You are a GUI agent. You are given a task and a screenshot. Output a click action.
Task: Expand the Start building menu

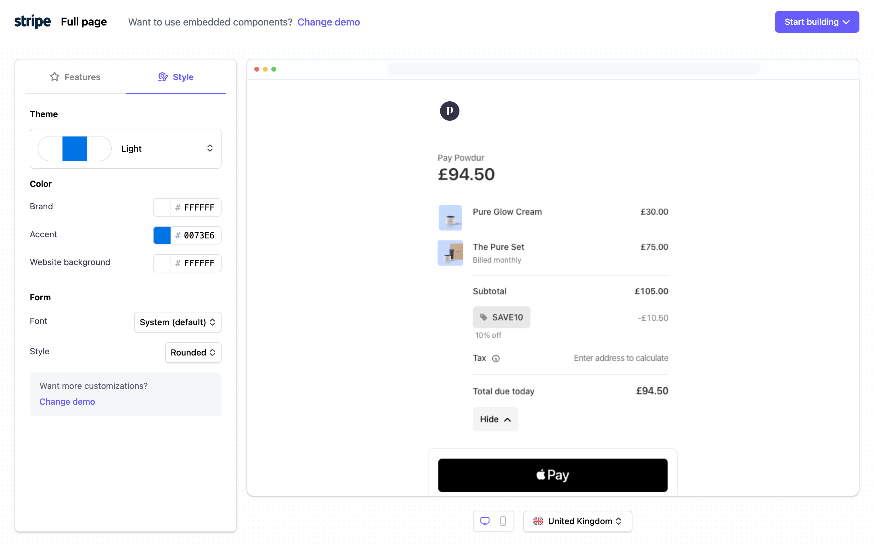click(817, 22)
